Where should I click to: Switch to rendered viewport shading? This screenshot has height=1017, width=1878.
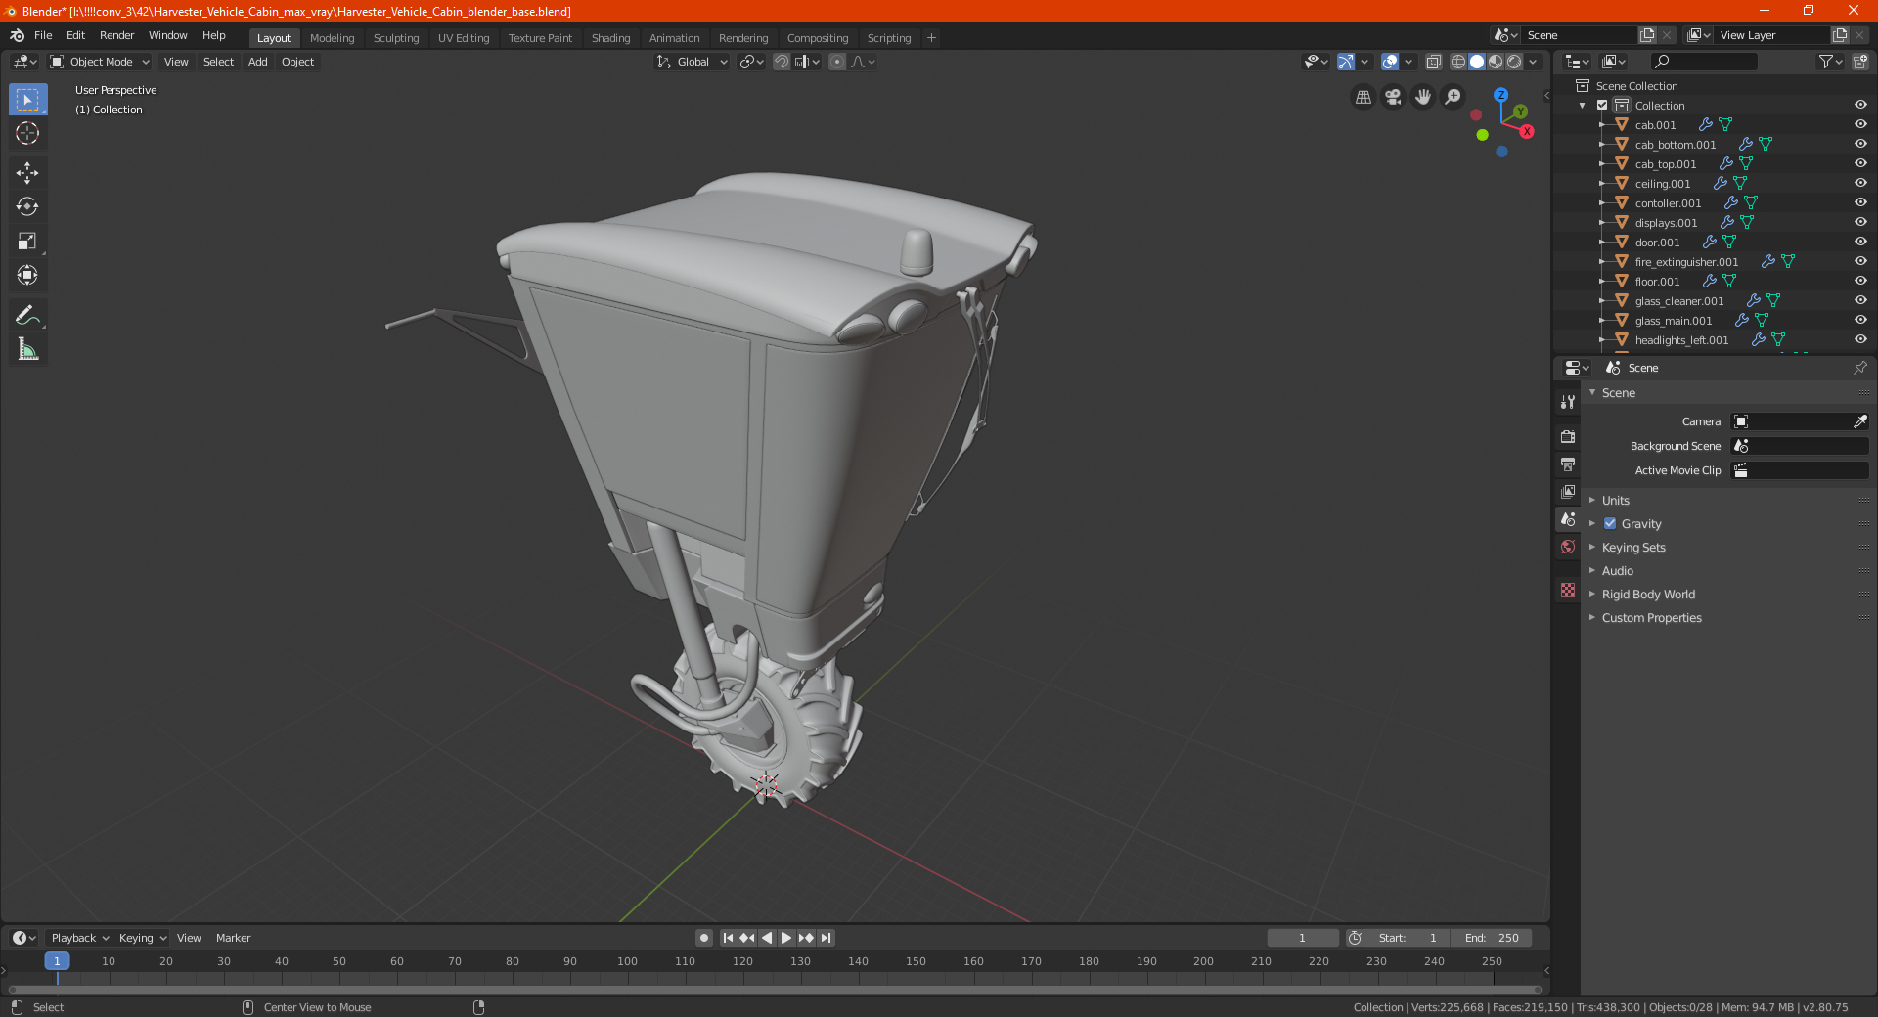[1514, 62]
